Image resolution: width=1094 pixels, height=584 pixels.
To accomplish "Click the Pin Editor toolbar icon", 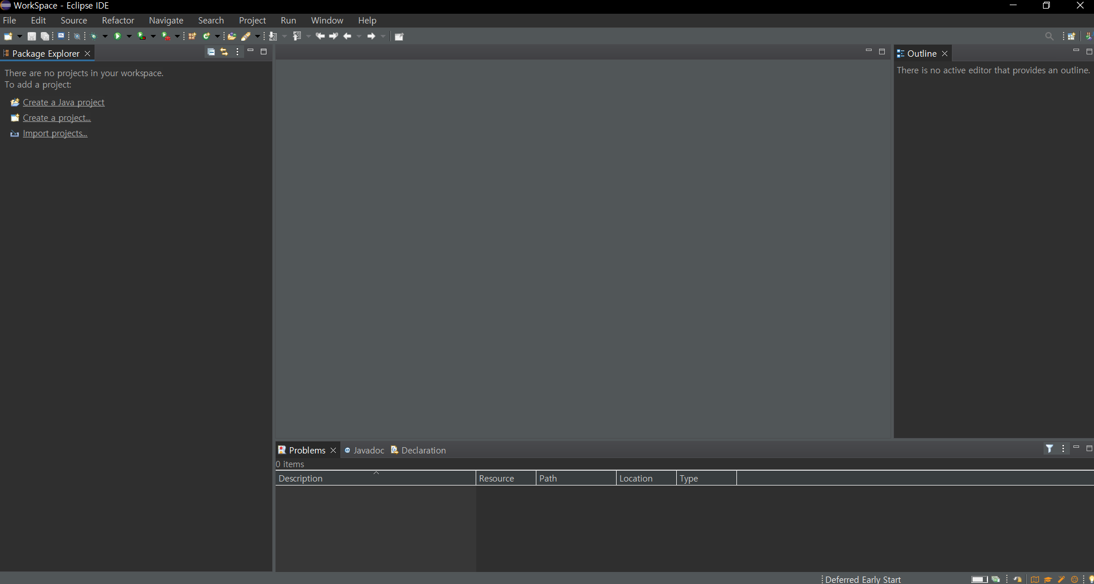I will 399,36.
